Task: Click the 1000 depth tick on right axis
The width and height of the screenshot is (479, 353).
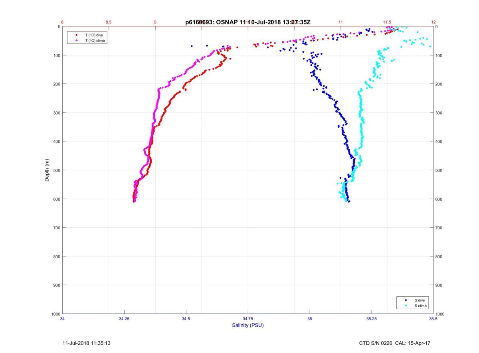Action: coord(440,314)
